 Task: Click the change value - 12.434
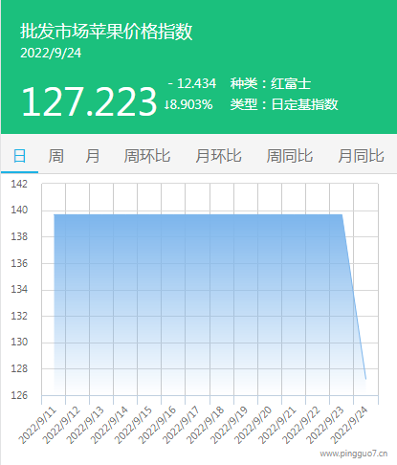coord(192,83)
